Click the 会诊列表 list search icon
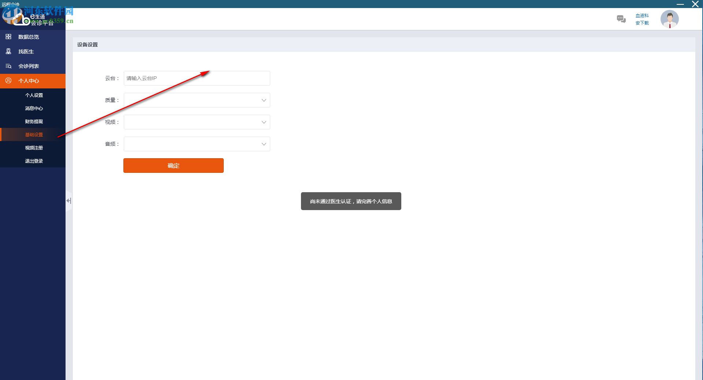The height and width of the screenshot is (380, 703). coord(8,66)
